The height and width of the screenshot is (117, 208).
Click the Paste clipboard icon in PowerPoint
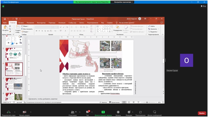click(5, 28)
